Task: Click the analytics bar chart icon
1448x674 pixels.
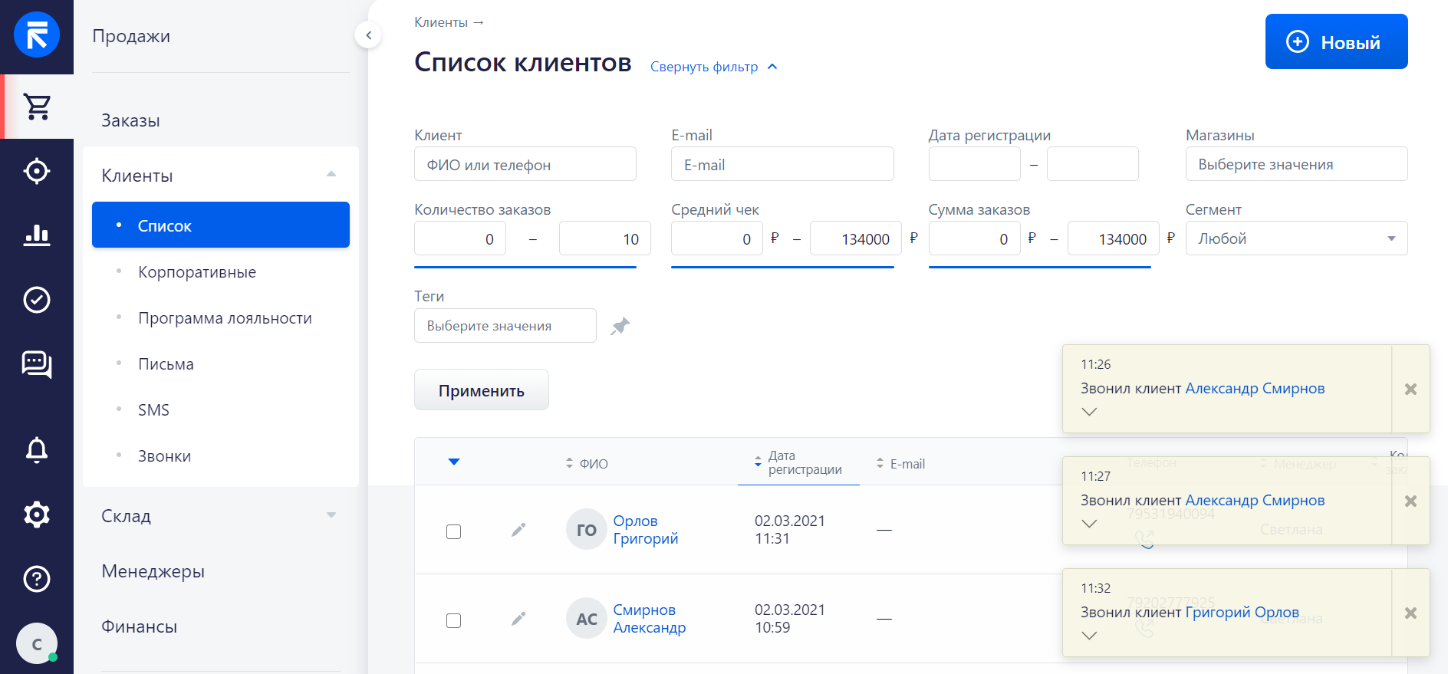Action: coord(37,235)
